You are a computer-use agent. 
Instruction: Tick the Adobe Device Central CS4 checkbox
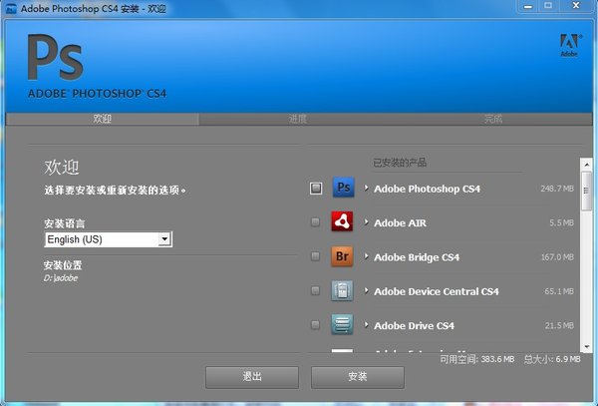(x=315, y=290)
